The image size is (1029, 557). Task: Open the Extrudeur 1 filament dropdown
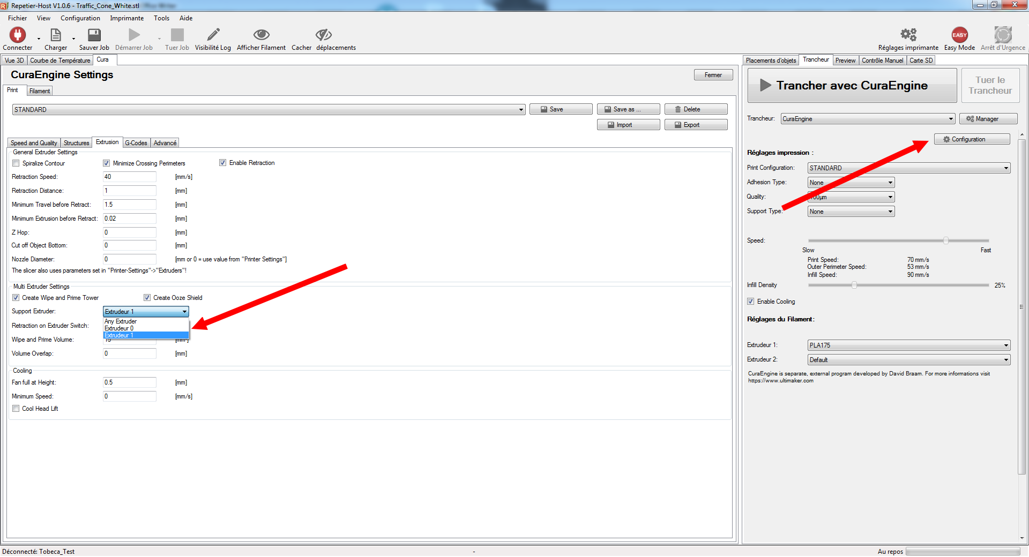click(908, 345)
